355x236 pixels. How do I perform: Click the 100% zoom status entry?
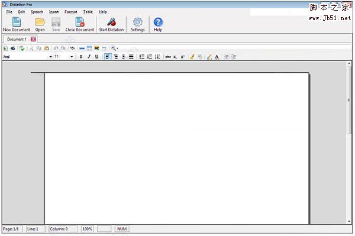tap(87, 229)
